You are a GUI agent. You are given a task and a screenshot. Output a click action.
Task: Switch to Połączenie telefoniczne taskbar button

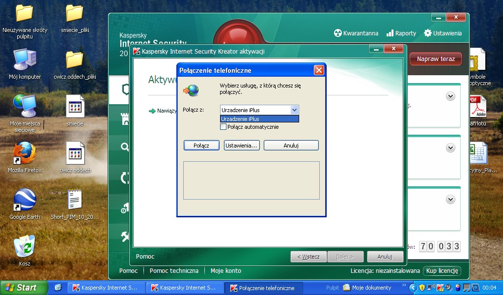point(263,288)
